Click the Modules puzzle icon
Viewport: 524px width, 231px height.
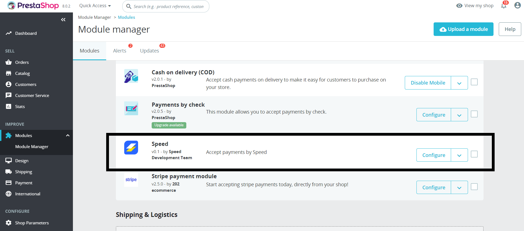(x=9, y=135)
